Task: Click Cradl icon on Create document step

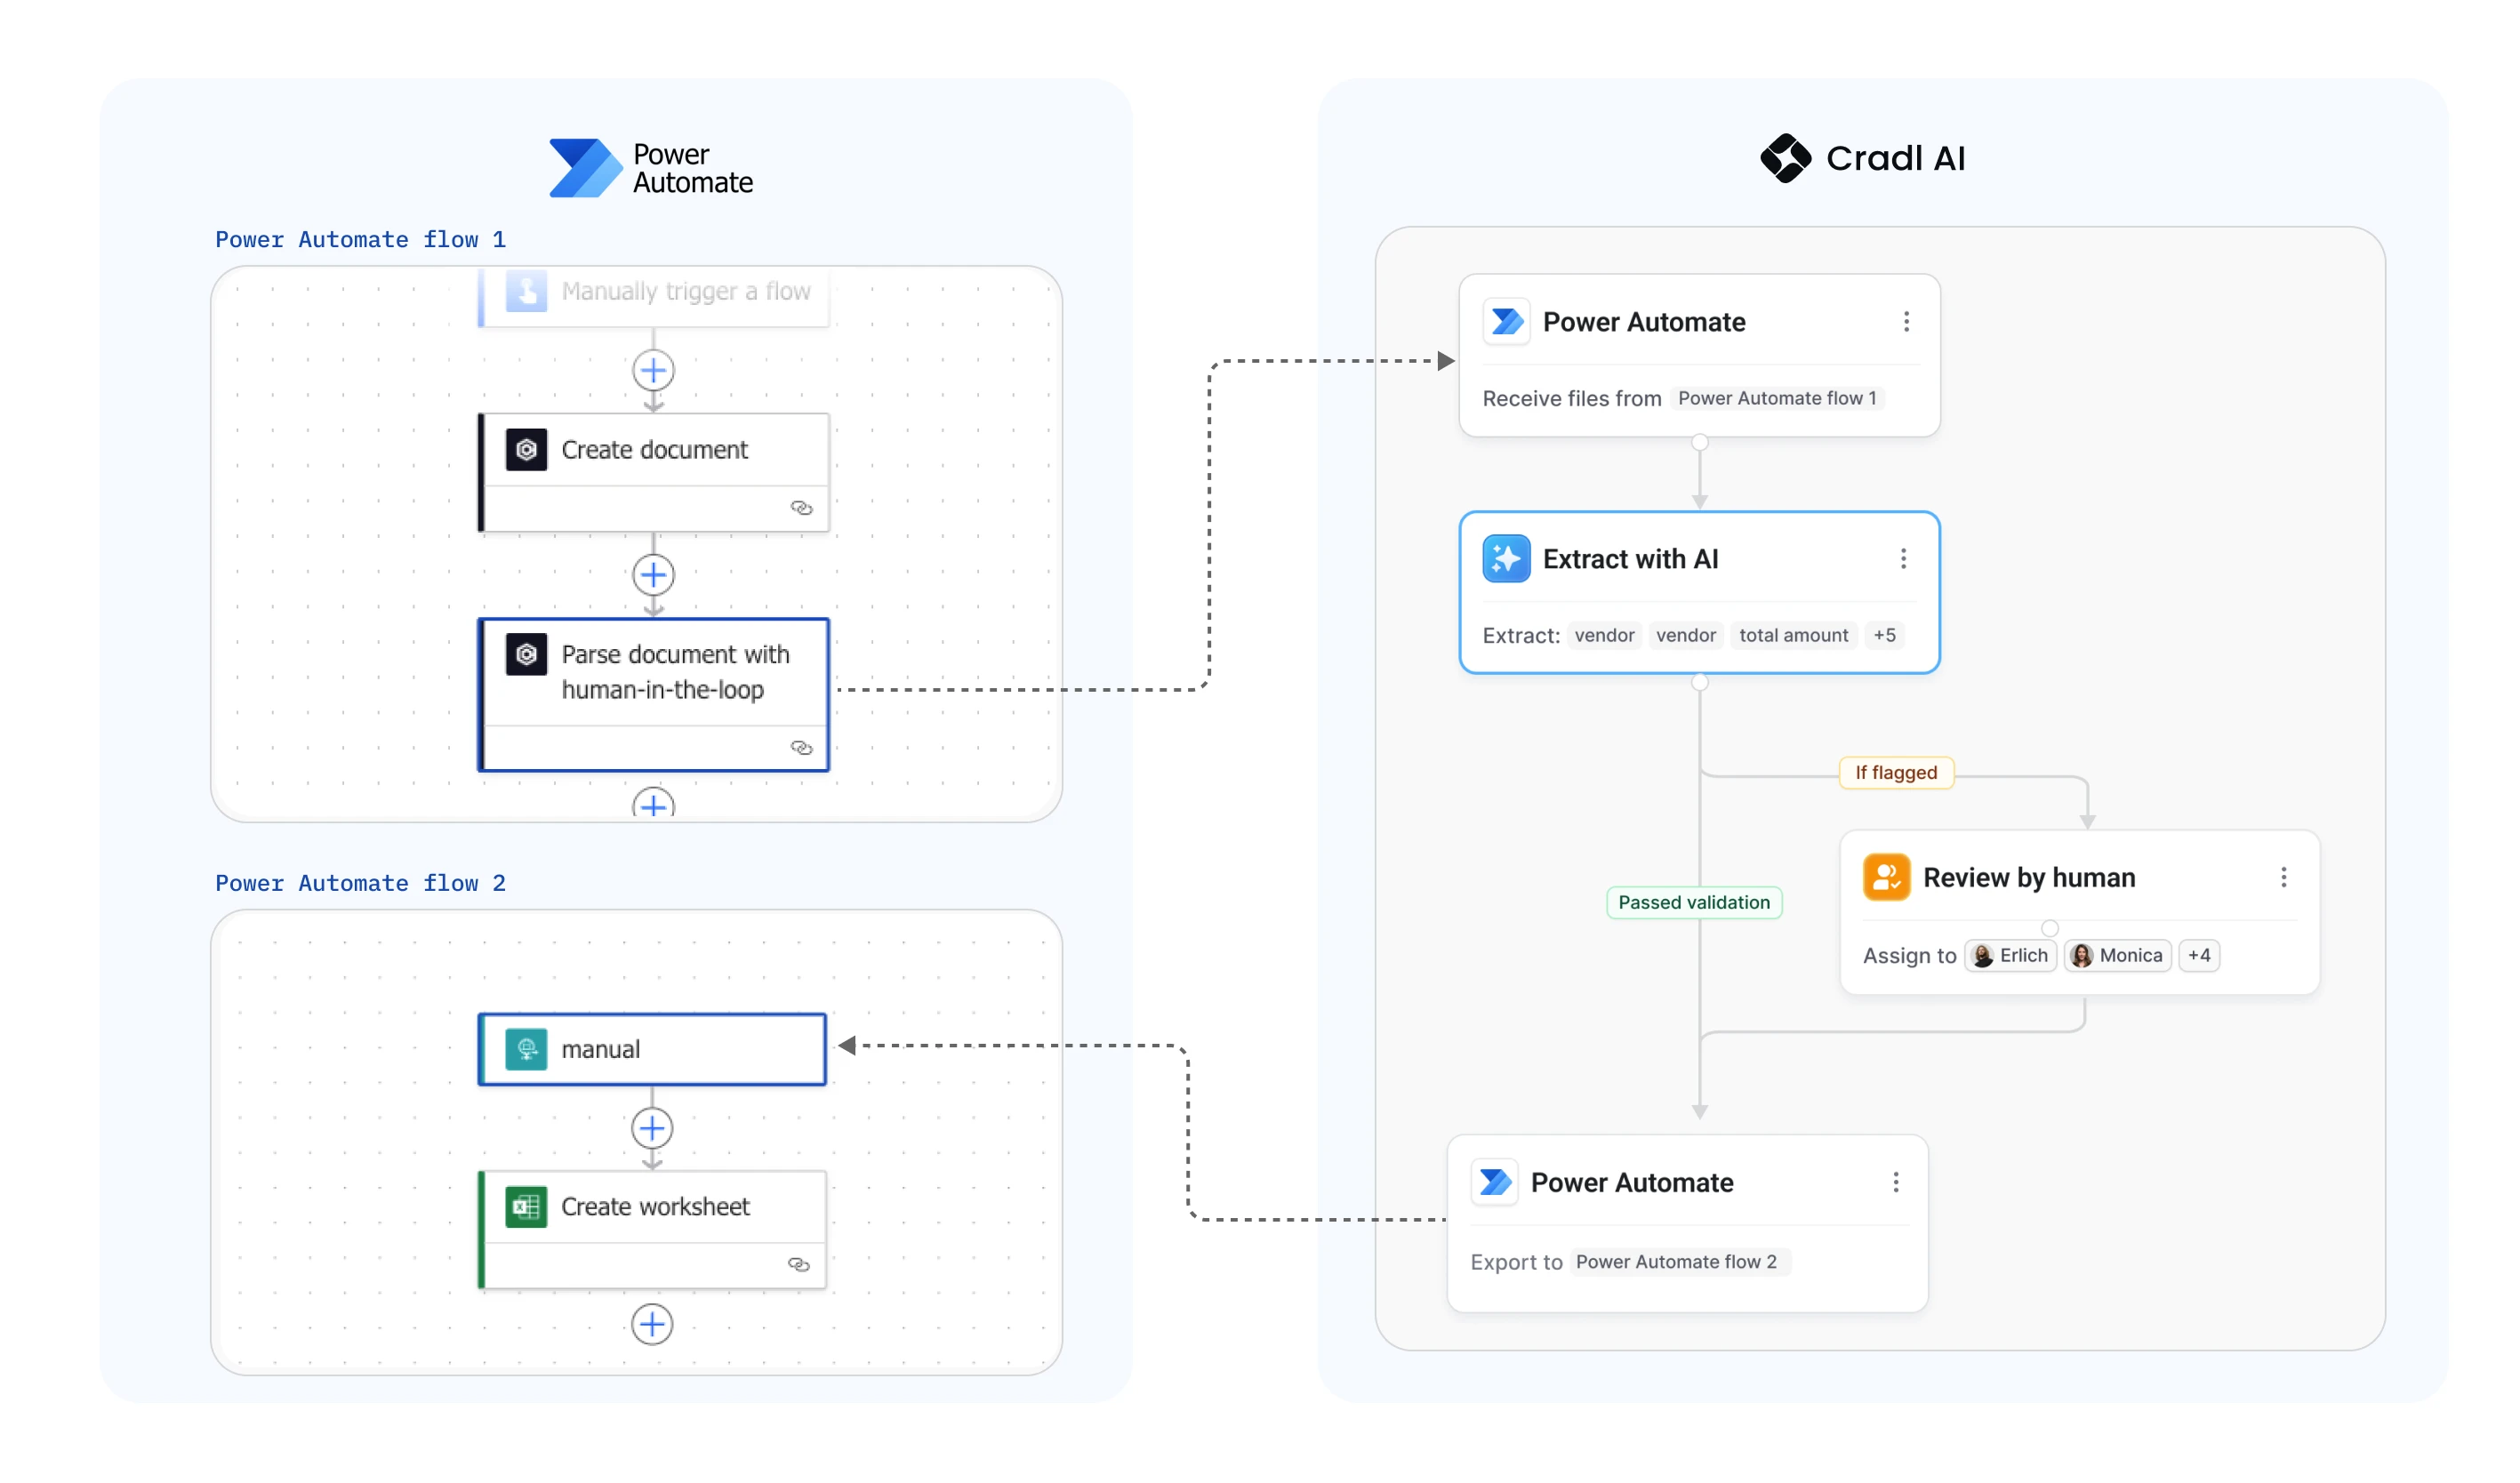Action: (526, 450)
